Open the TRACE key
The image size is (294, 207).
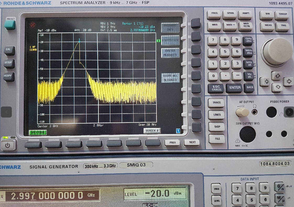[x=216, y=103]
